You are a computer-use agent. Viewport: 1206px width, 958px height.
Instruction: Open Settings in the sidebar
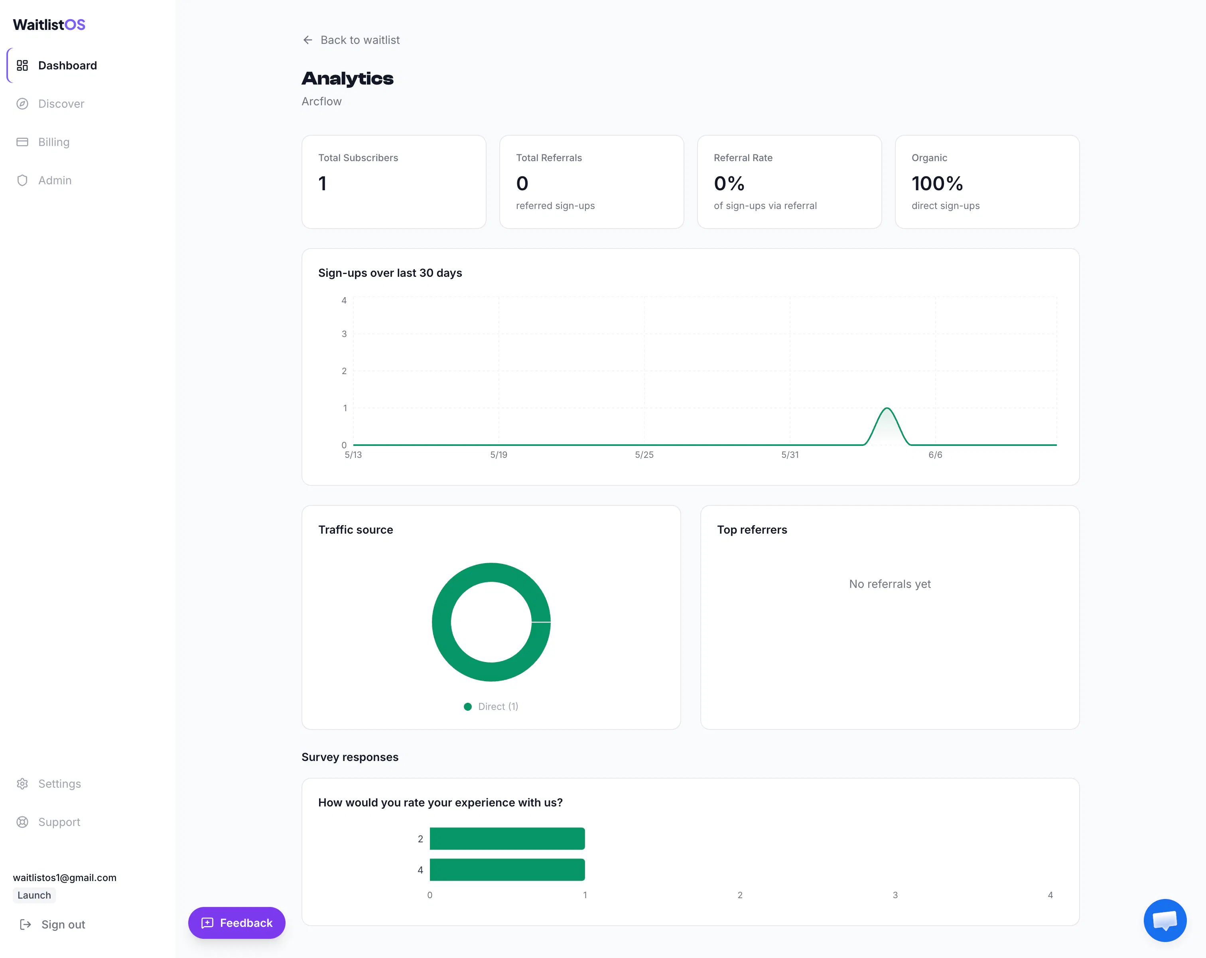pyautogui.click(x=88, y=784)
